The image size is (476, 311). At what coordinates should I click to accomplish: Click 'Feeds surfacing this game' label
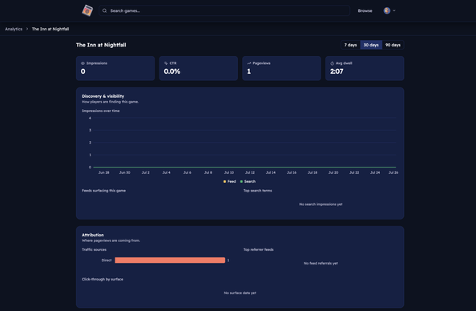pos(103,191)
